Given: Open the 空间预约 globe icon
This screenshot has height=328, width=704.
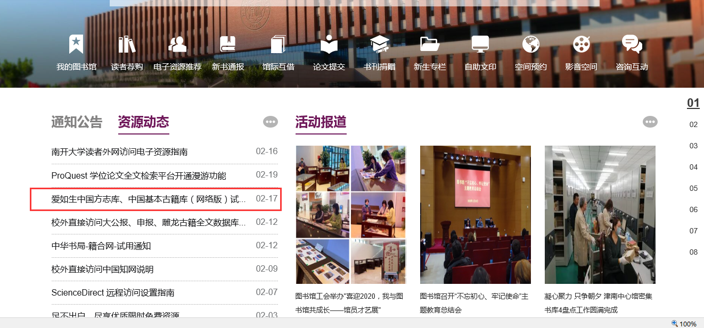Looking at the screenshot, I should 530,45.
